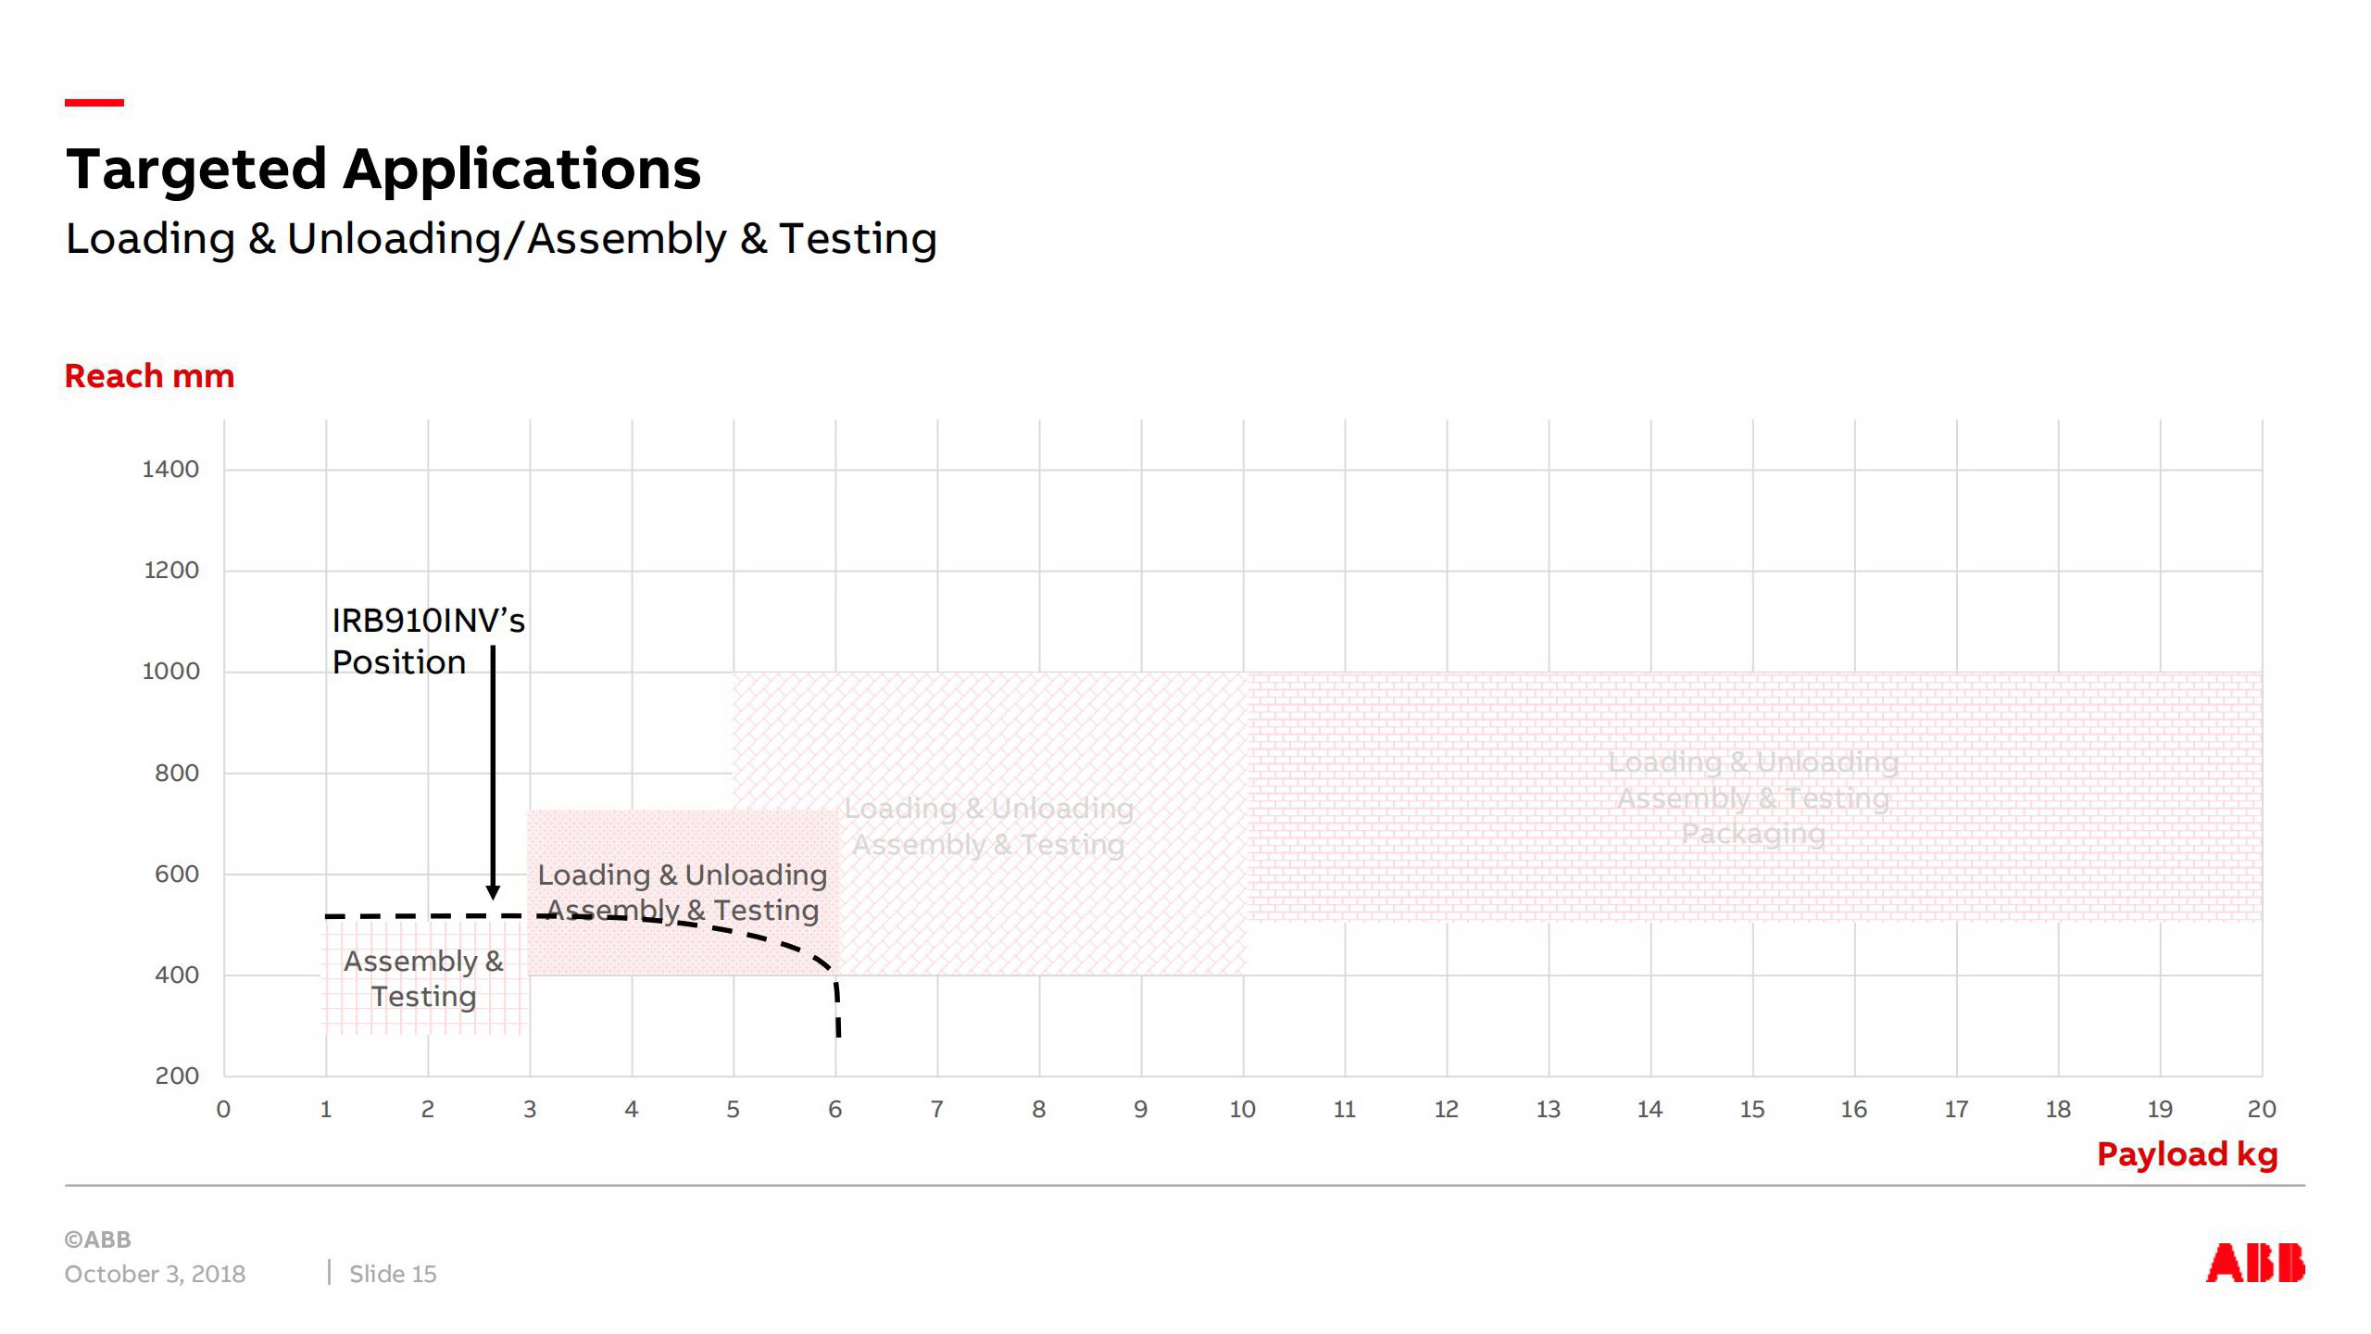
Task: Click the red accent dash above the title
Action: (94, 103)
